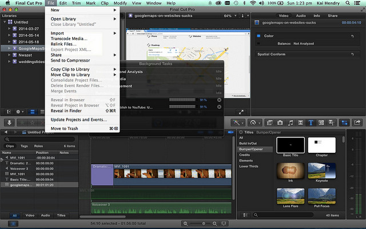Open the Music and Sound browser

point(290,123)
